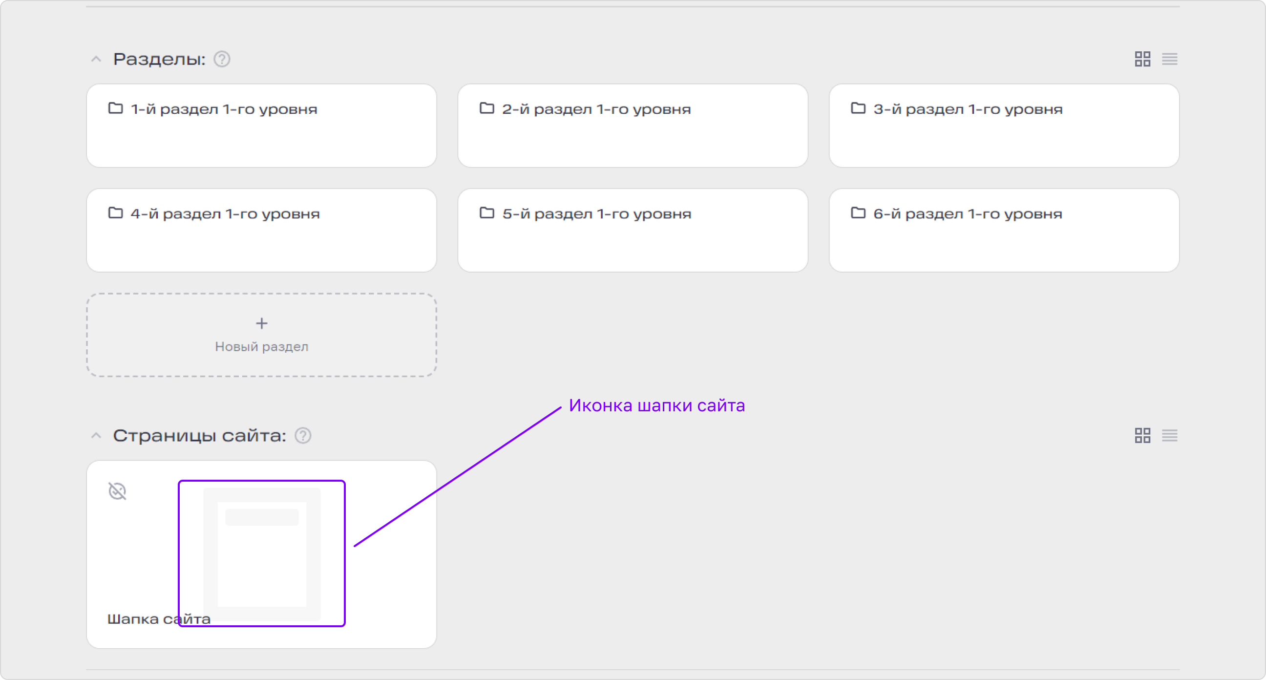Switch Страницы сайта to list view
Screen dimensions: 1266x680
[1170, 436]
